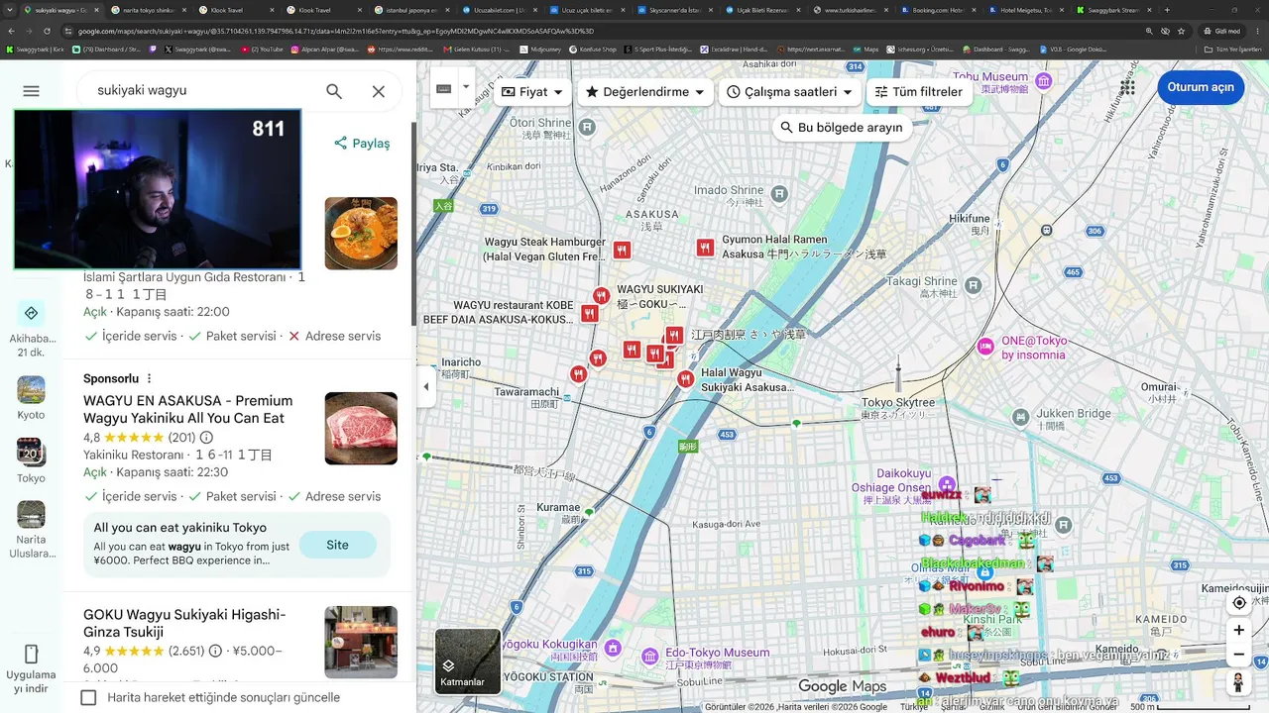Click Bu bölgede arayın search button
The width and height of the screenshot is (1269, 713).
pos(842,128)
